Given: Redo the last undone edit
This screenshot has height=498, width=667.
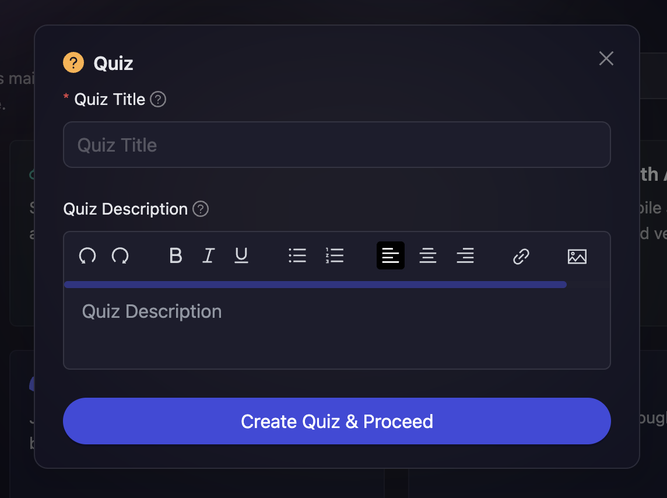Looking at the screenshot, I should [120, 255].
